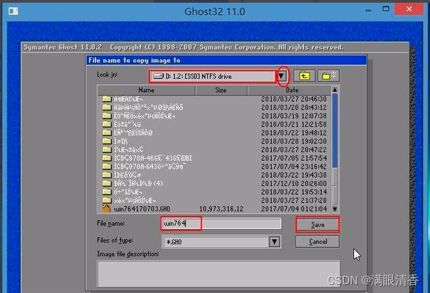Select folder icon dated 2018/03/27 21:37:28

107,201
